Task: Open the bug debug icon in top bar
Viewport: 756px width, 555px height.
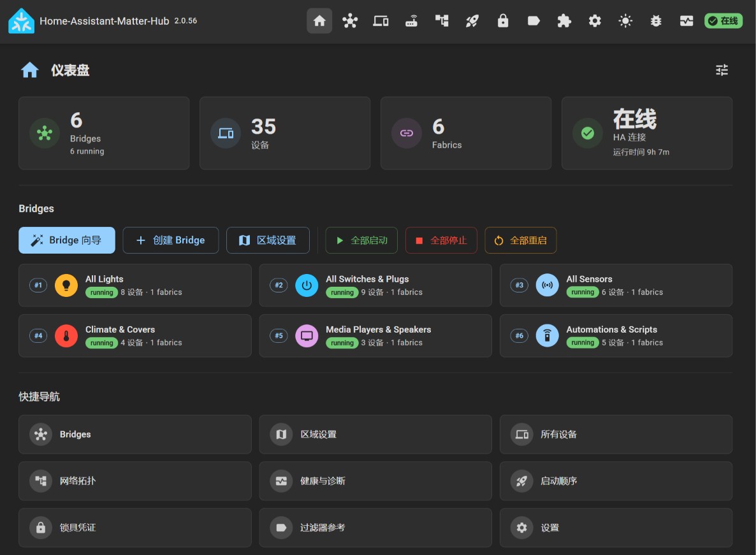Action: pyautogui.click(x=656, y=21)
